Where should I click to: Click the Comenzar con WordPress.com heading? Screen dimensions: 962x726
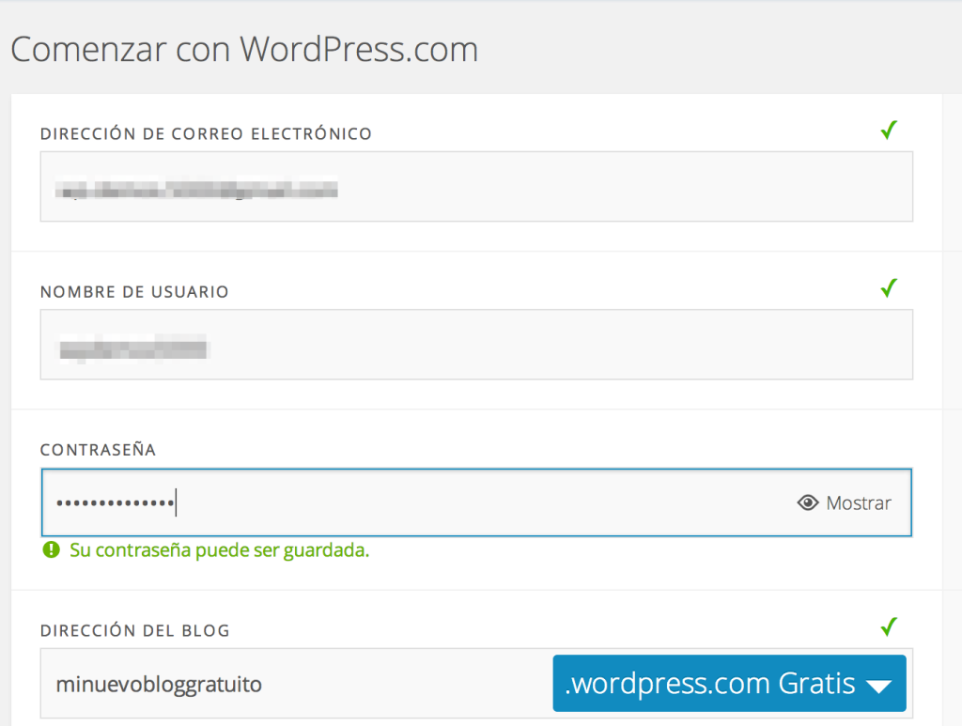pos(244,49)
